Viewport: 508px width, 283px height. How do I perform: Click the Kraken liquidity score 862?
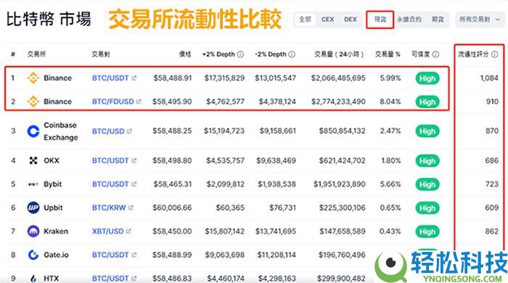click(x=492, y=232)
